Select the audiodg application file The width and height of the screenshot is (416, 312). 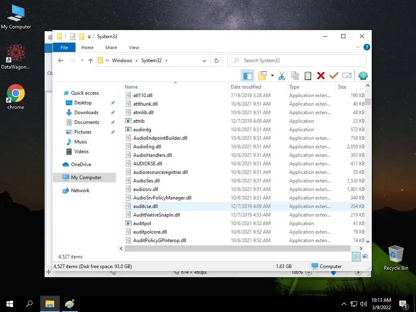click(x=142, y=130)
